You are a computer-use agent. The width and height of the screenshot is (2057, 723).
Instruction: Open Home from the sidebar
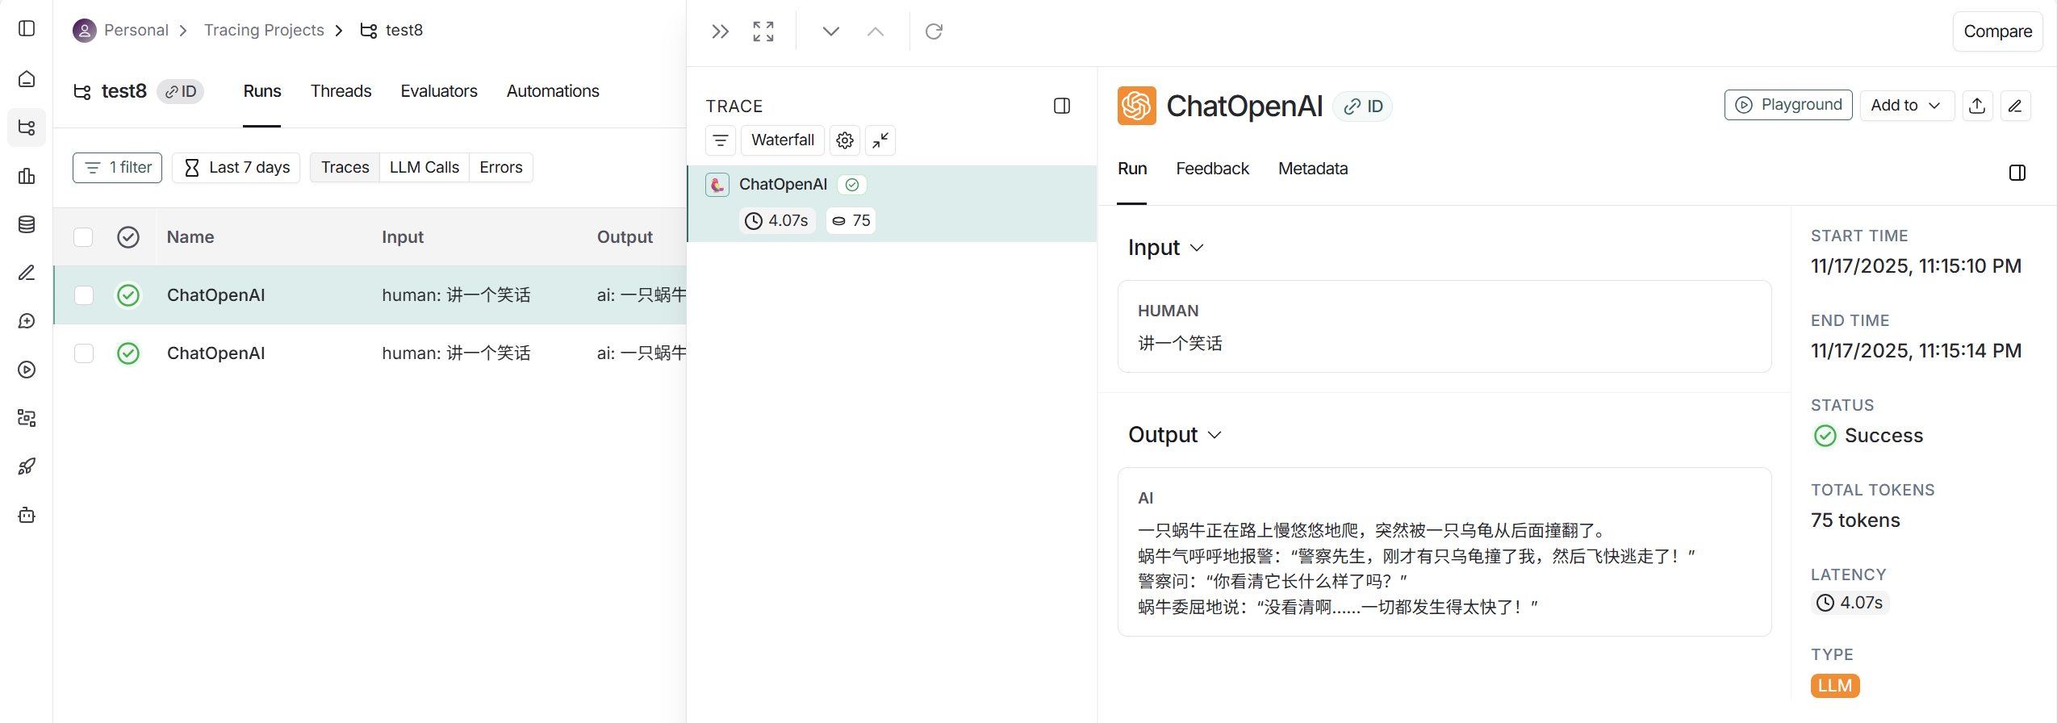[27, 79]
